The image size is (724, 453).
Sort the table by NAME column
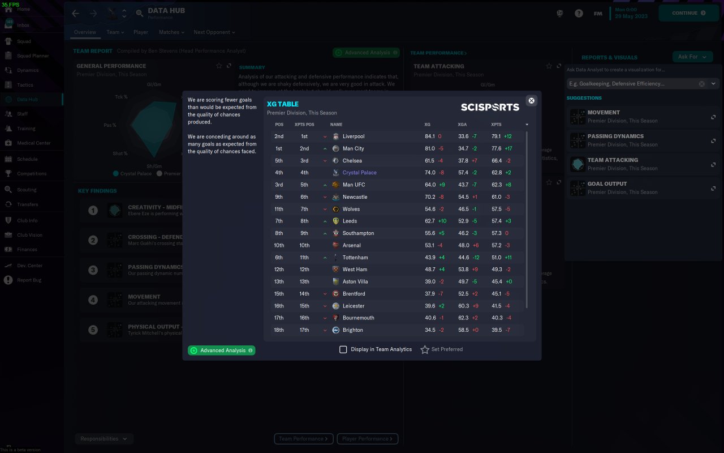[x=337, y=125]
